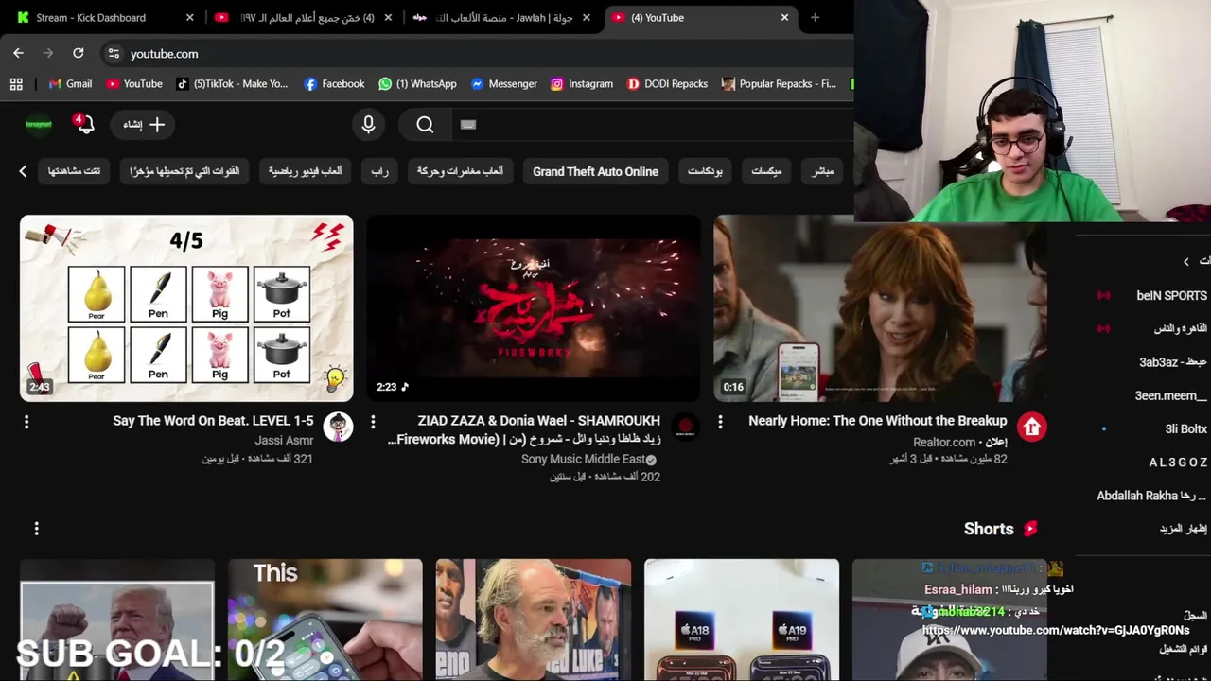Open the Abdallah Rakha subscription
The height and width of the screenshot is (681, 1211).
tap(1151, 496)
